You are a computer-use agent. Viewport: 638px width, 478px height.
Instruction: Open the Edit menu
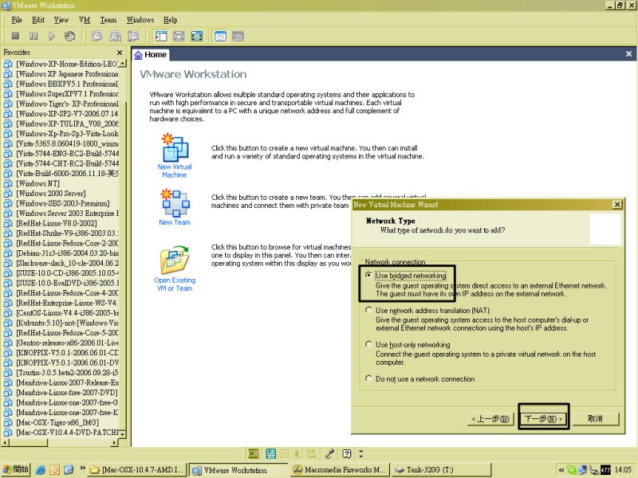click(38, 20)
